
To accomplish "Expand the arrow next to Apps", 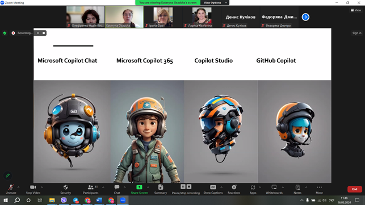I will tap(260, 187).
